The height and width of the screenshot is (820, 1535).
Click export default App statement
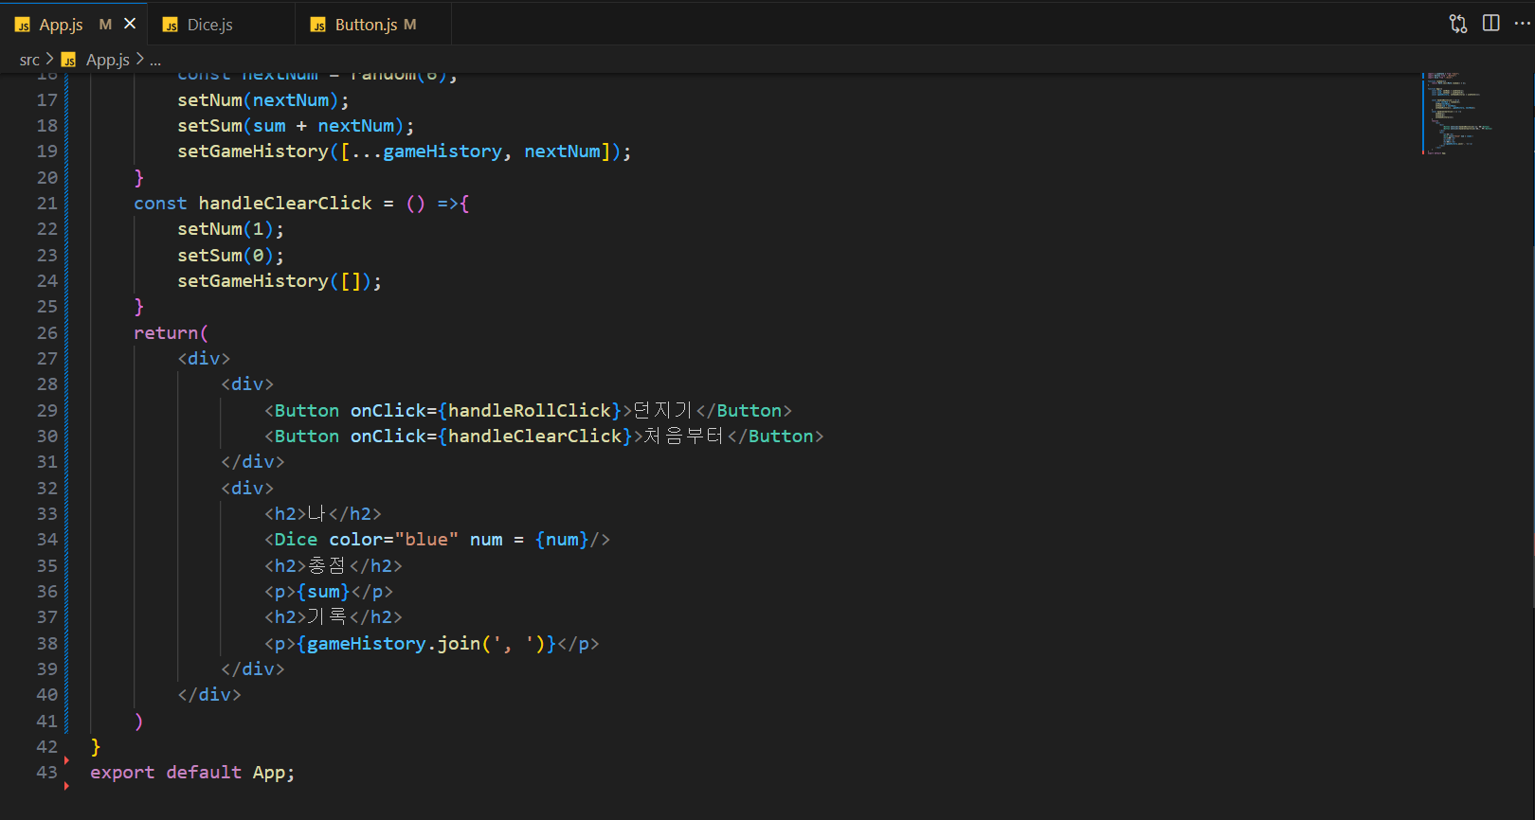192,773
